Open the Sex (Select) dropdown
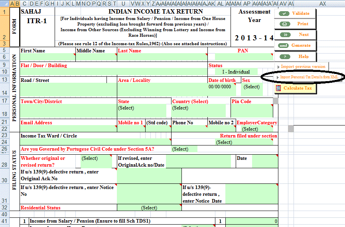 coord(252,89)
